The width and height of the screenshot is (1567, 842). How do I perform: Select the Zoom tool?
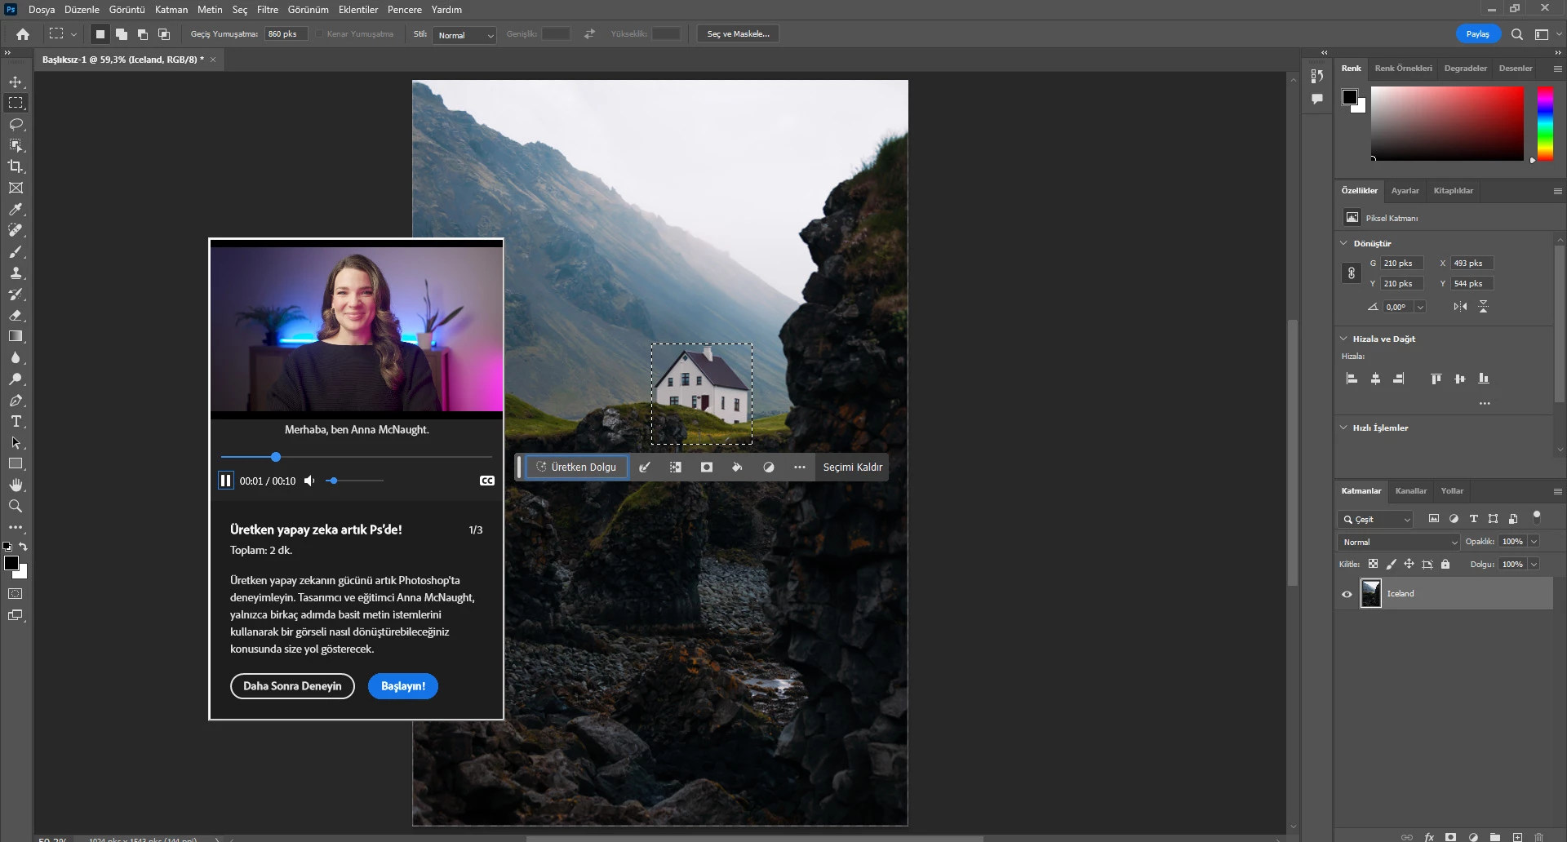click(x=16, y=506)
